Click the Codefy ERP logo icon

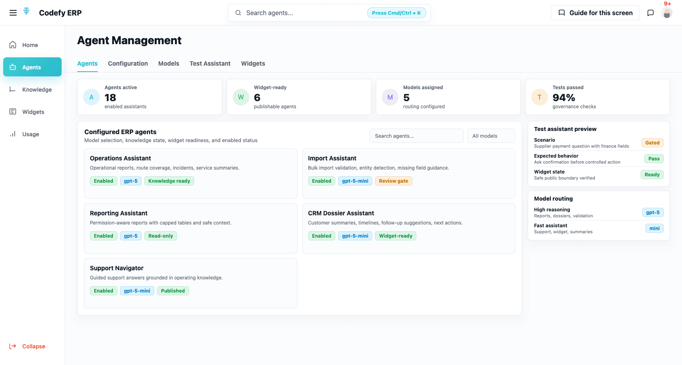coord(27,11)
